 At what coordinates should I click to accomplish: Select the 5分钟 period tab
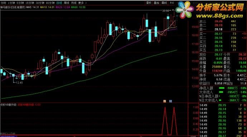pos(20,3)
